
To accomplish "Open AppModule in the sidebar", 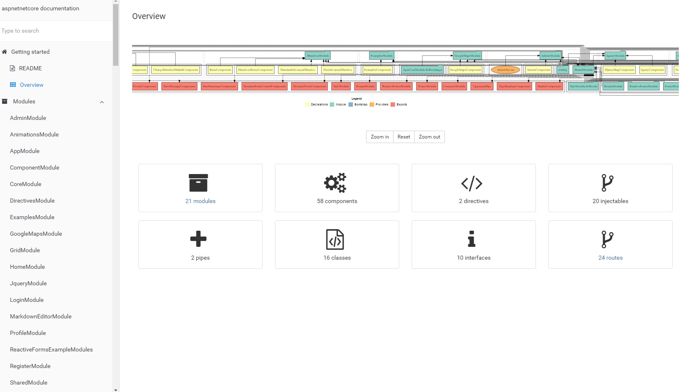I will point(24,151).
